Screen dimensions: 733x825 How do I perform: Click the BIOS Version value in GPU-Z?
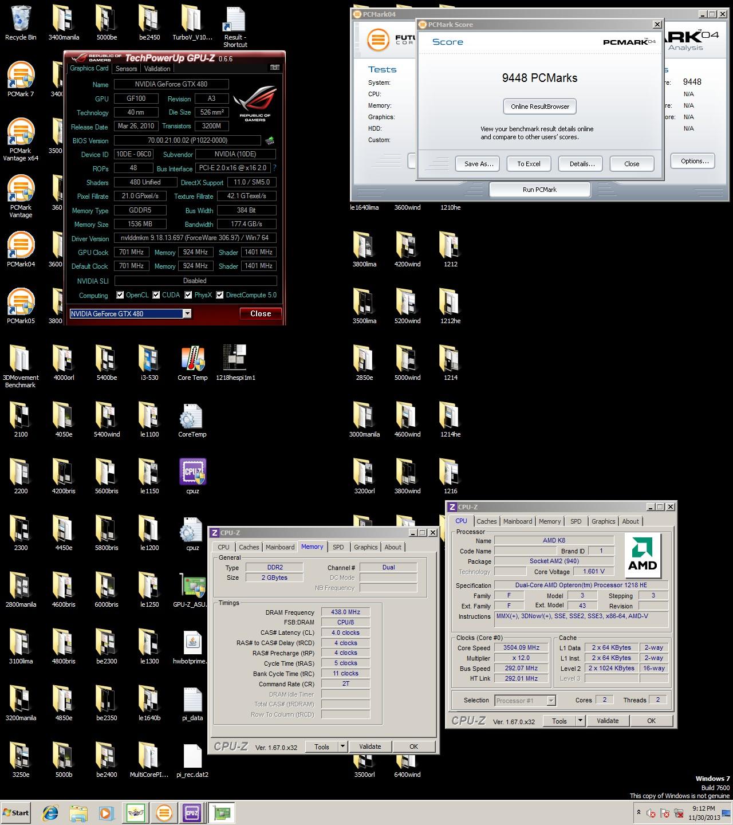[187, 140]
